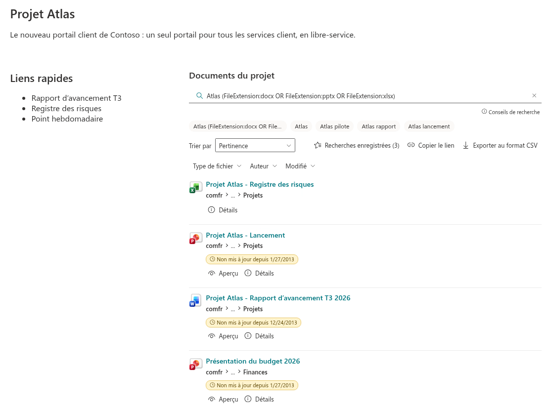Expand the Modifié filter
This screenshot has height=408, width=549.
(x=300, y=166)
